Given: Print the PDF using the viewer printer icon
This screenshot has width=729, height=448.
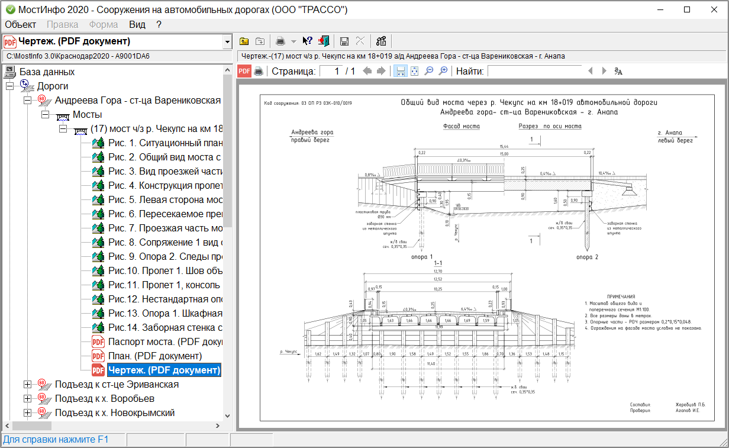Looking at the screenshot, I should click(259, 71).
